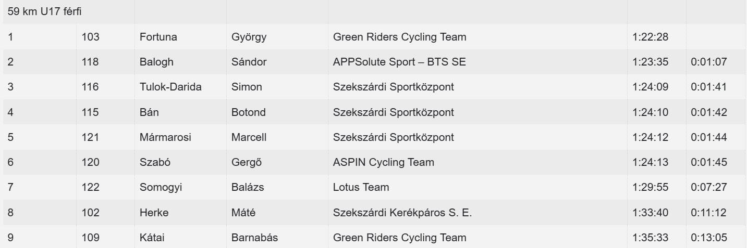Select surname Herke
This screenshot has height=248, width=747.
154,213
